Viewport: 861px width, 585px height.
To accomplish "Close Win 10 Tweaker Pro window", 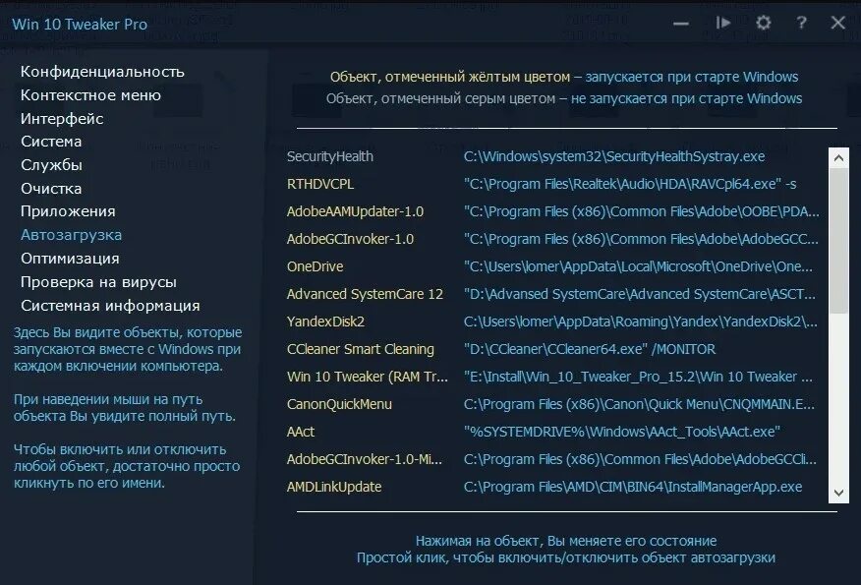I will coord(838,23).
